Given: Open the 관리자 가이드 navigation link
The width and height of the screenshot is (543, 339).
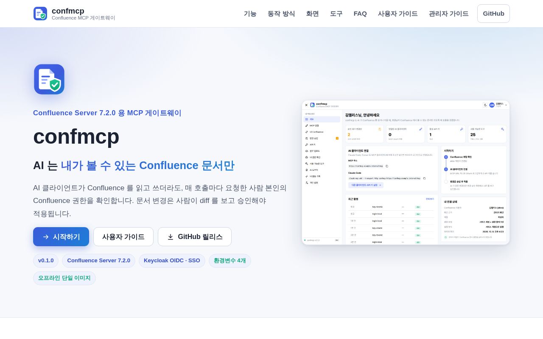Looking at the screenshot, I should [449, 14].
